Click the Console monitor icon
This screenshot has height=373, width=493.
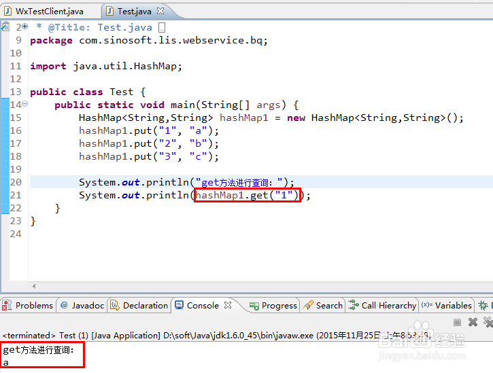pyautogui.click(x=180, y=305)
